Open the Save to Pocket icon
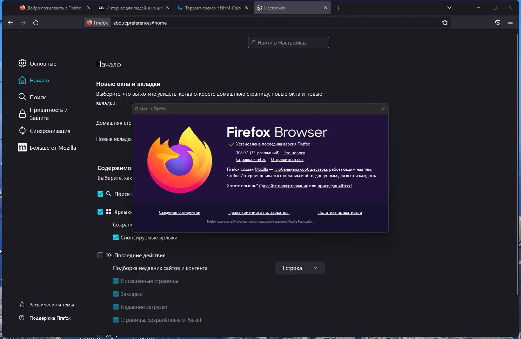This screenshot has width=521, height=339. pos(498,23)
